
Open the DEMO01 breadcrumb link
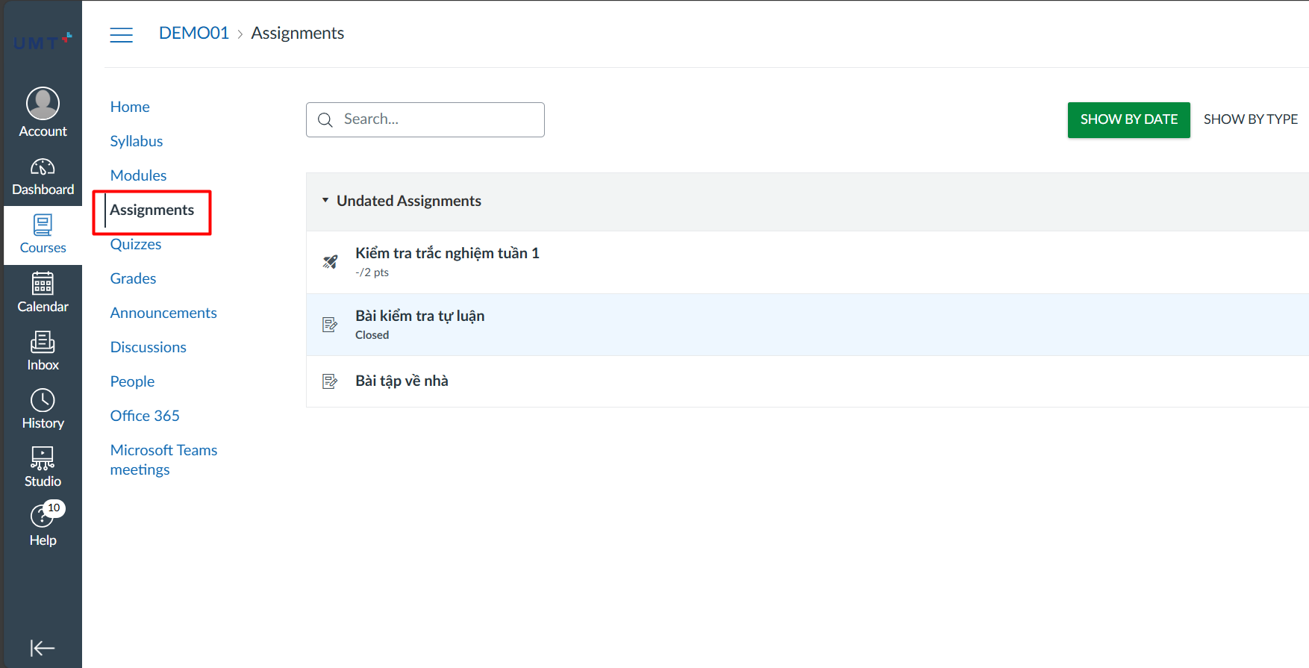[193, 34]
